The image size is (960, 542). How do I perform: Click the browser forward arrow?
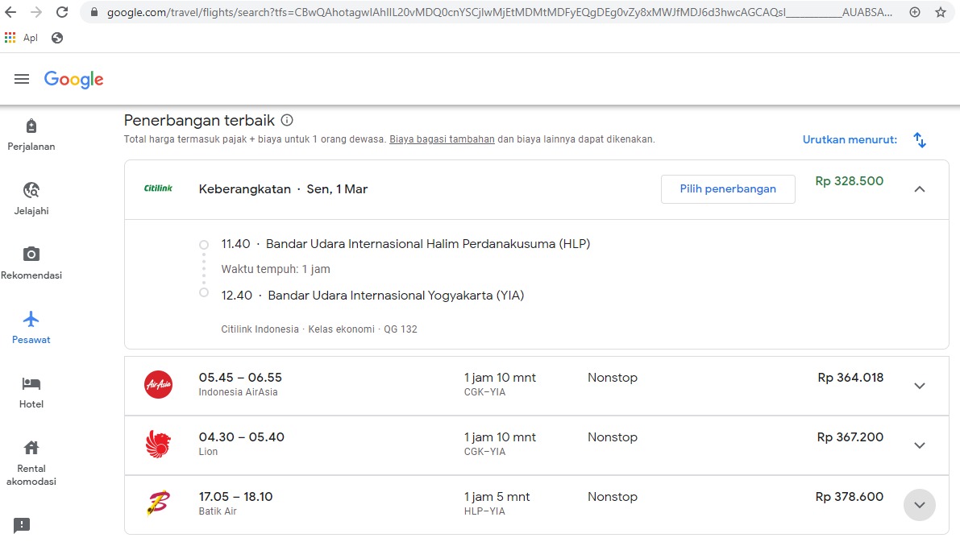coord(36,12)
